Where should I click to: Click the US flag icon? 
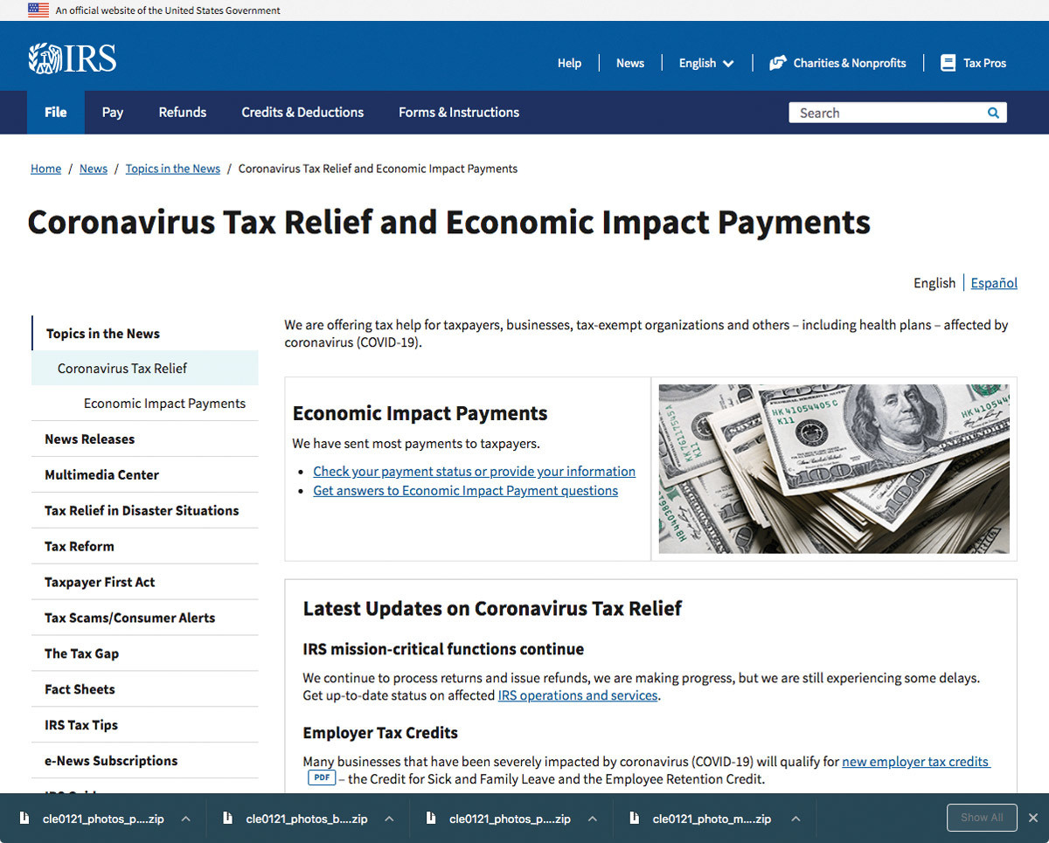pos(38,10)
